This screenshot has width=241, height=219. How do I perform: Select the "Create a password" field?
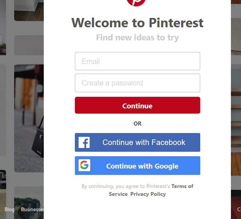click(x=137, y=83)
